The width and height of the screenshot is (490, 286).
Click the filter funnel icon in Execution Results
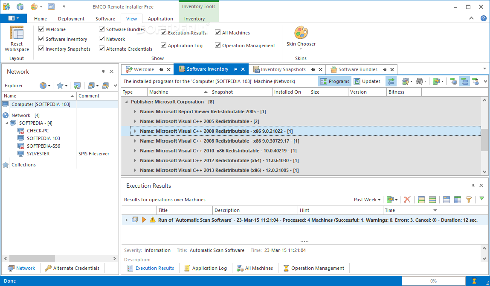coord(468,200)
